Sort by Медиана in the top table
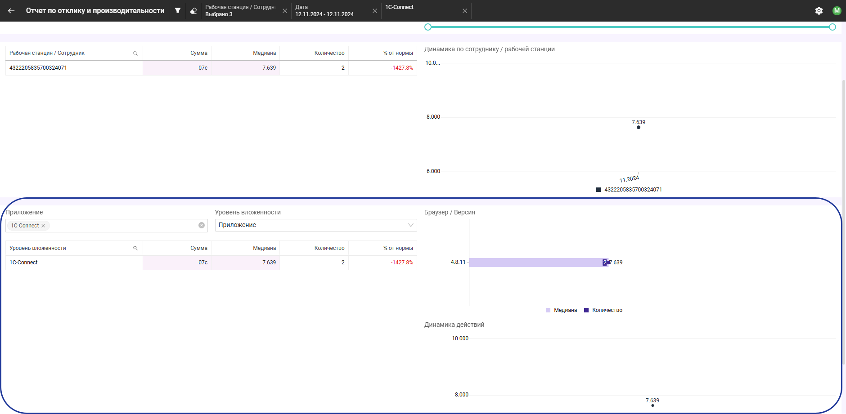Image resolution: width=846 pixels, height=414 pixels. pos(264,53)
